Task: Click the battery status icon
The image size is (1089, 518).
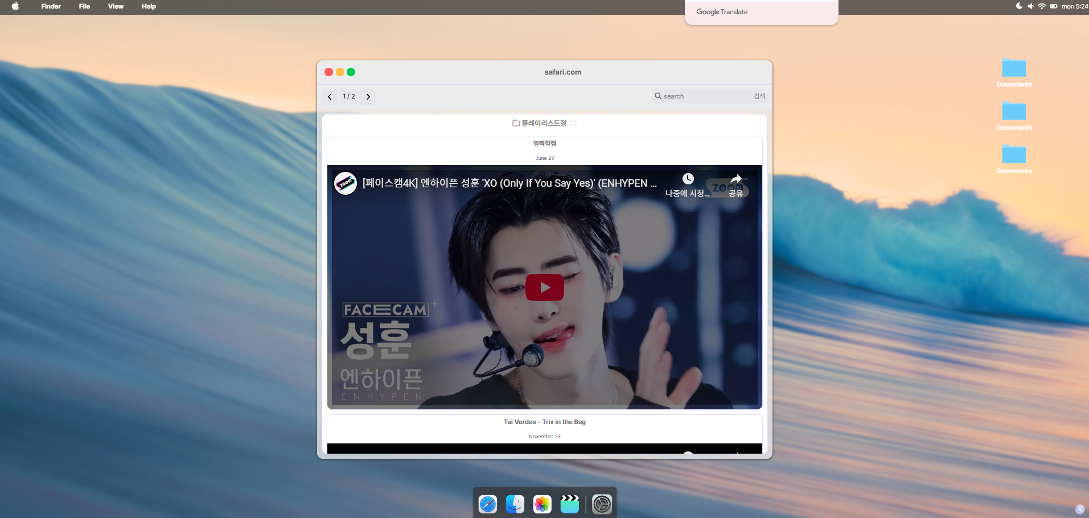Action: (x=1054, y=6)
